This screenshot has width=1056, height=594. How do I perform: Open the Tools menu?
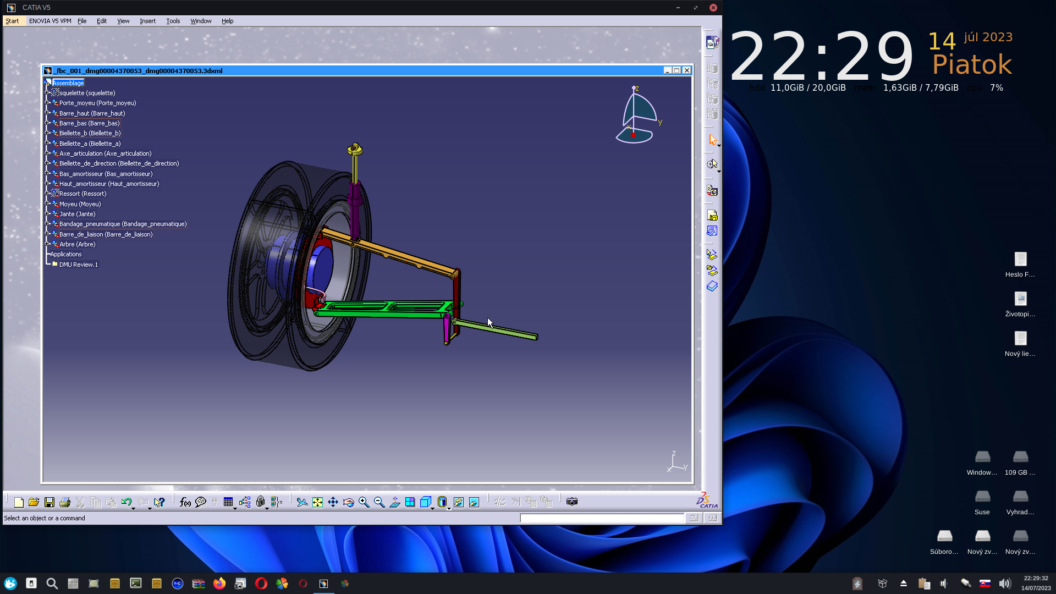click(x=173, y=21)
